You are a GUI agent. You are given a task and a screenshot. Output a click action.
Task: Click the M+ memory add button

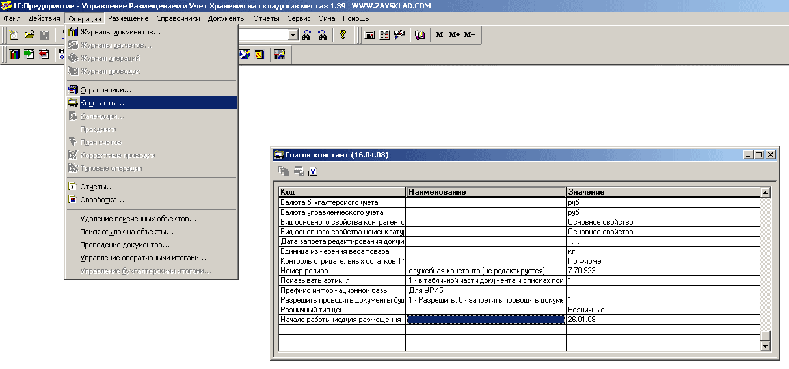point(455,35)
